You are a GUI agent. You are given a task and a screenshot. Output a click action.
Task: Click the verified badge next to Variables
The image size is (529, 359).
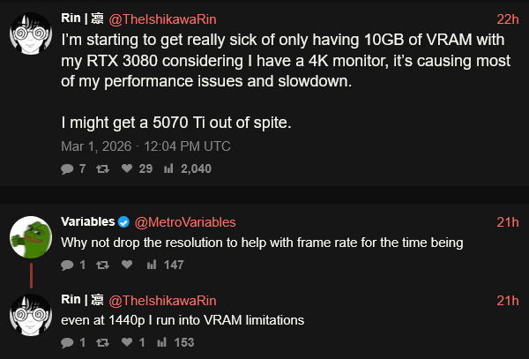(x=124, y=221)
